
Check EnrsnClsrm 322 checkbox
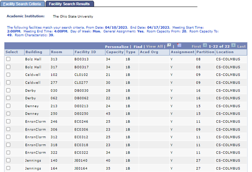click(x=8, y=153)
